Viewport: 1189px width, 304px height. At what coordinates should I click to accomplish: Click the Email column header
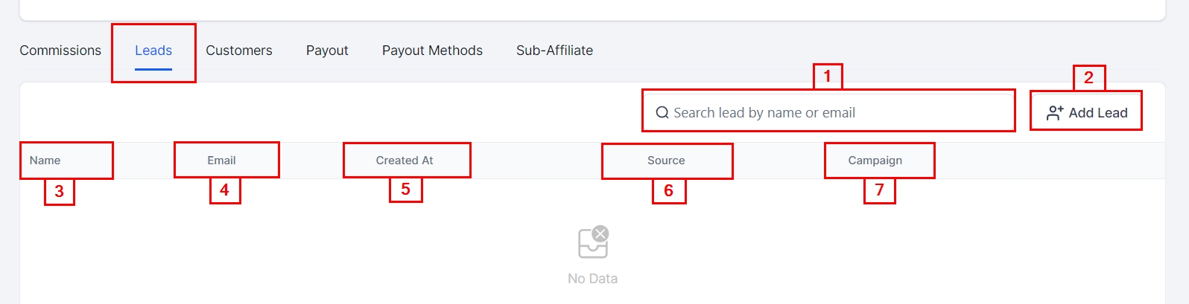click(x=221, y=161)
